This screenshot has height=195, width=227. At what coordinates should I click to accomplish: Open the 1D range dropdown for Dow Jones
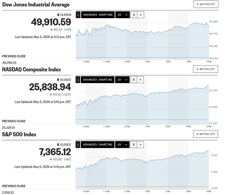tap(123, 15)
